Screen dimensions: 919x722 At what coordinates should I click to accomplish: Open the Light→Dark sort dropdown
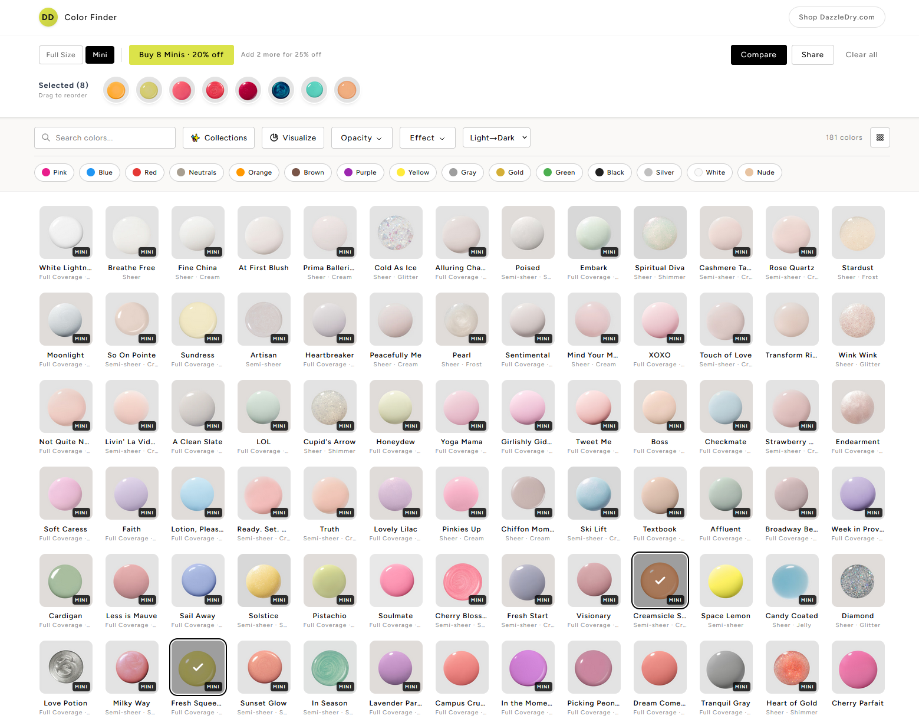(496, 137)
